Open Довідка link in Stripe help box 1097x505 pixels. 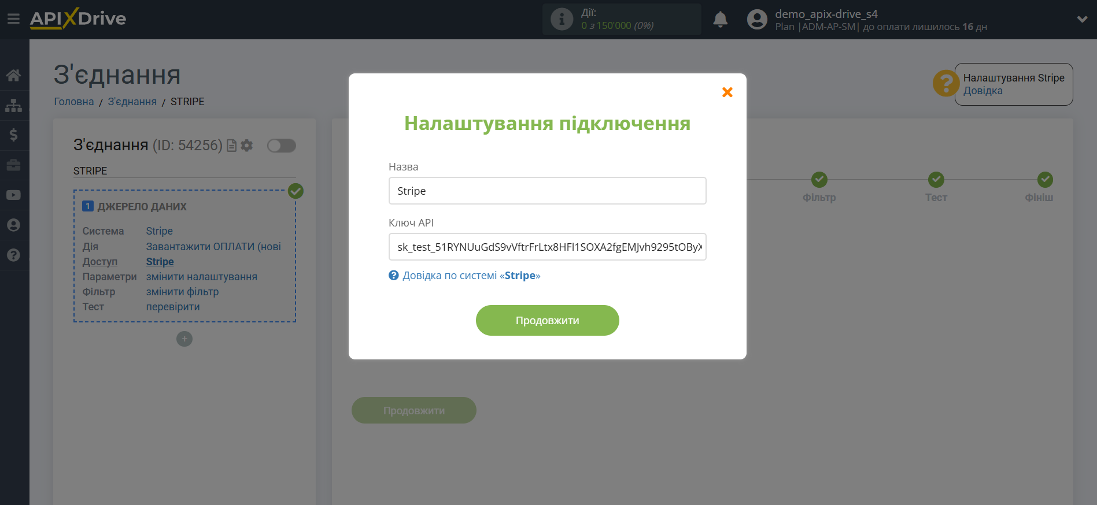[x=983, y=91]
